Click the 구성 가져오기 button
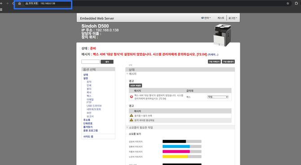301x165 pixels. point(214,62)
